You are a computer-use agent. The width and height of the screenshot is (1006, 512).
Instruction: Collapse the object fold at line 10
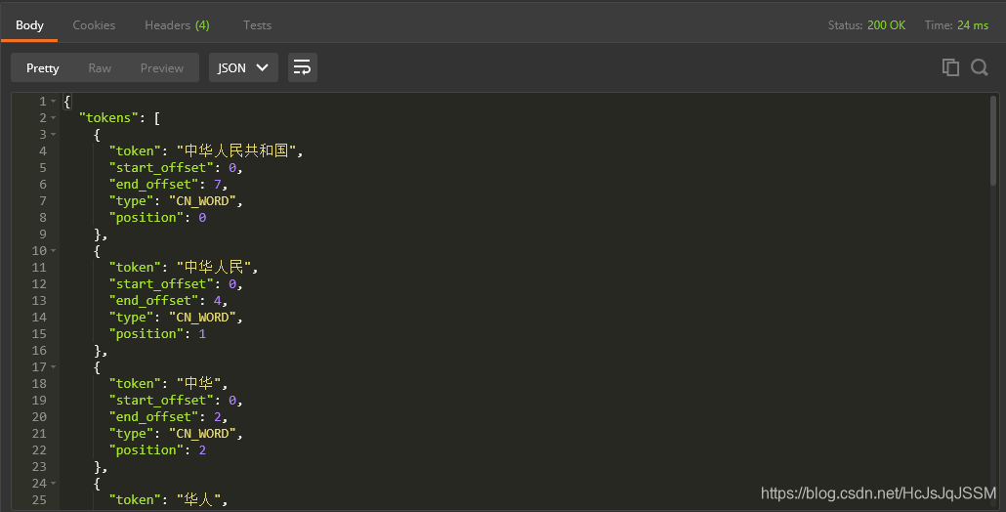tap(54, 251)
